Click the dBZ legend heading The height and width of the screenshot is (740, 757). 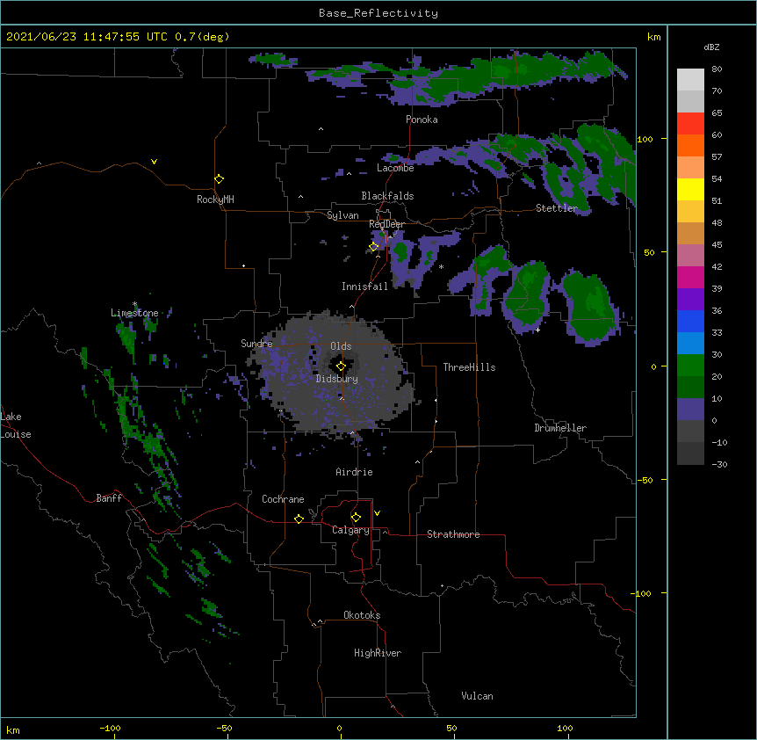pos(711,47)
